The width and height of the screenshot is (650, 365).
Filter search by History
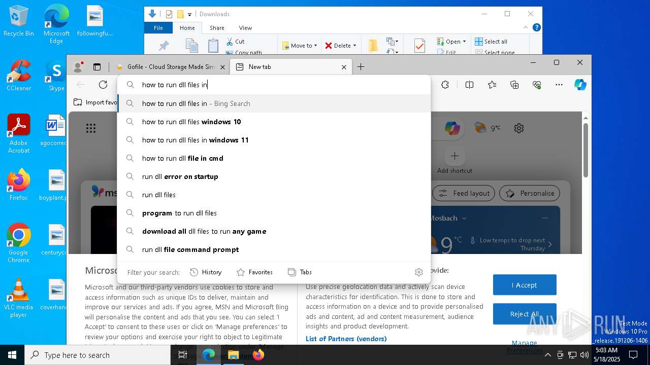pos(206,272)
